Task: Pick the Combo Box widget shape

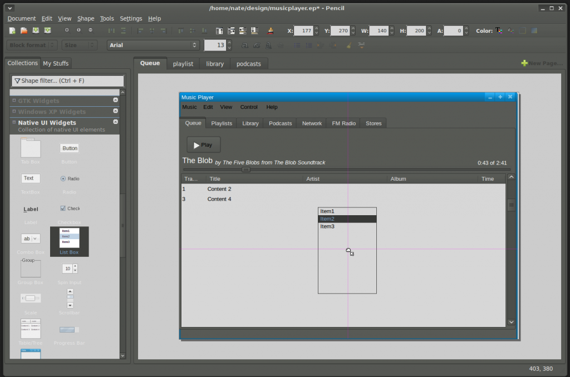Action: (x=31, y=238)
